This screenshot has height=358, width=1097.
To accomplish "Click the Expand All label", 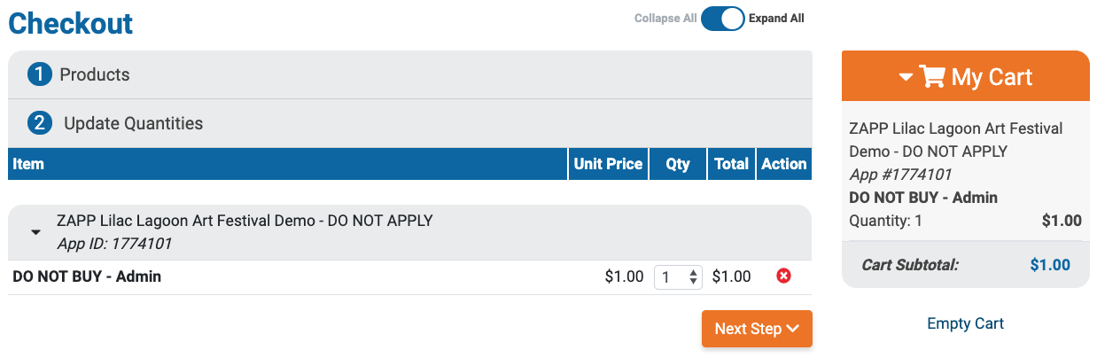I will pyautogui.click(x=776, y=19).
